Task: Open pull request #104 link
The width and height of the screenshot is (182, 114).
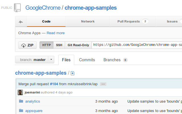Action: click(x=54, y=84)
